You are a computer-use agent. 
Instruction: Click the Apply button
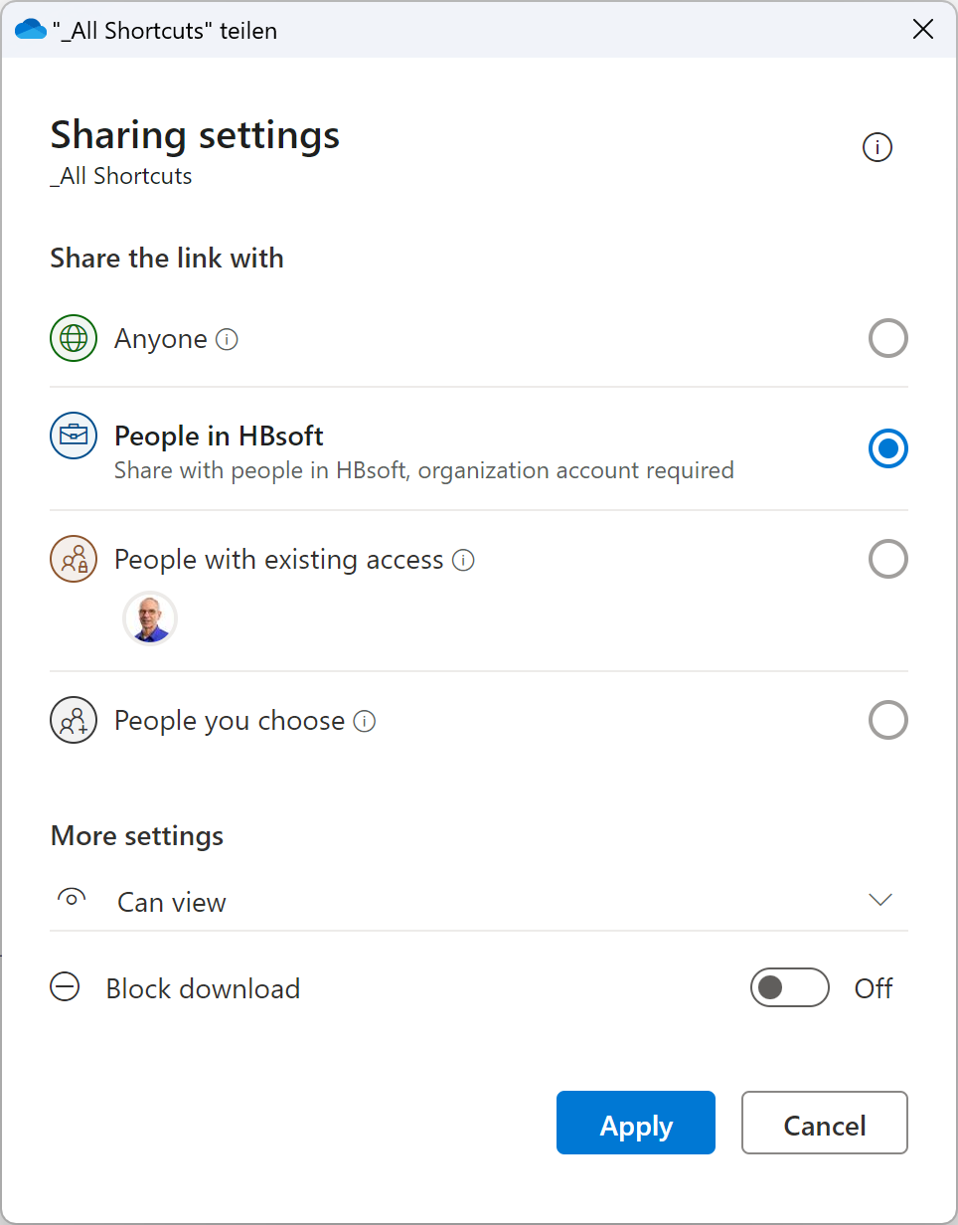(636, 1124)
